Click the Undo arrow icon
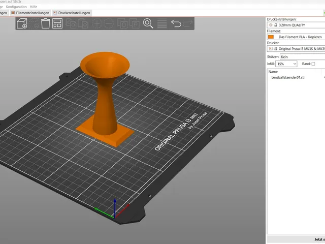The height and width of the screenshot is (244, 325). tap(176, 23)
